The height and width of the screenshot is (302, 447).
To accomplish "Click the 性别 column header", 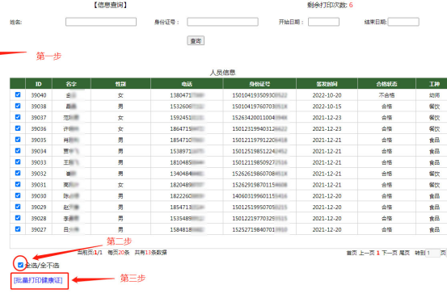I will (120, 84).
